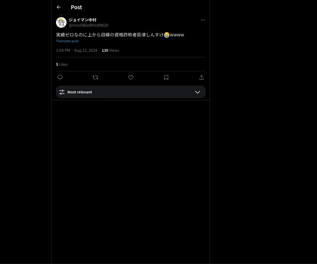Bookmark this post

tap(166, 77)
